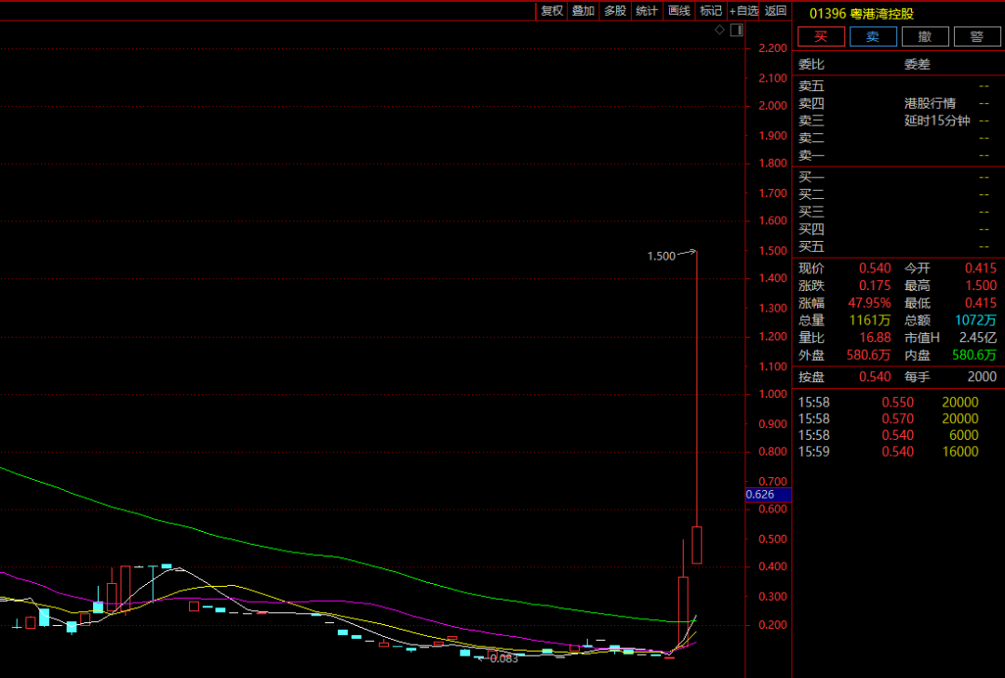1005x678 pixels.
Task: Click the diamond marker icon above the chart
Action: click(x=719, y=31)
